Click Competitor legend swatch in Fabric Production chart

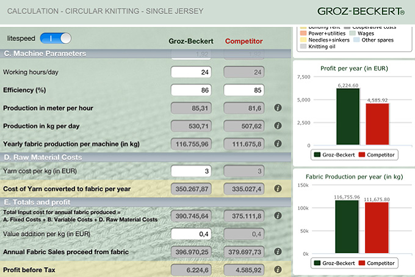(x=361, y=263)
